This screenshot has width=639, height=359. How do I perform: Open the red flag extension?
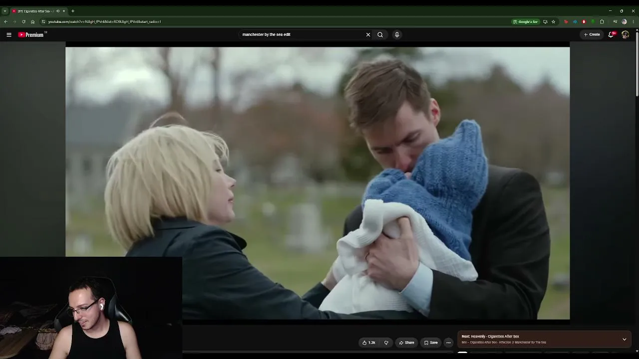pos(566,21)
